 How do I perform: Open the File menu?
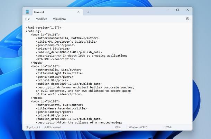(27, 19)
